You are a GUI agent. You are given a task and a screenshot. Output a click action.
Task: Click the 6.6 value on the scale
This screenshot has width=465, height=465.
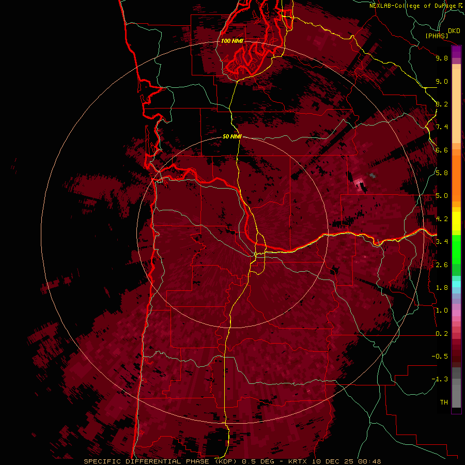(x=442, y=150)
